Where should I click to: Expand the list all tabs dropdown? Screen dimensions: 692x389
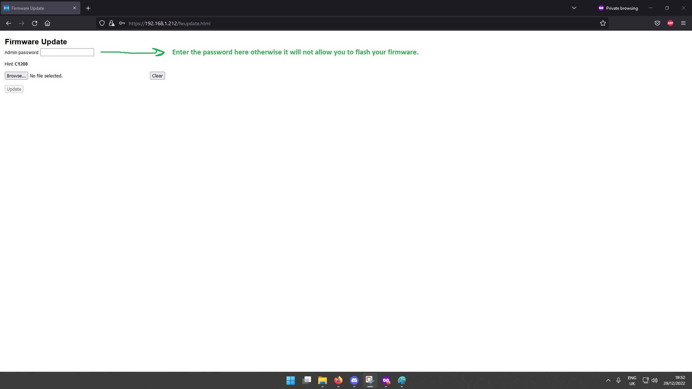(x=574, y=8)
